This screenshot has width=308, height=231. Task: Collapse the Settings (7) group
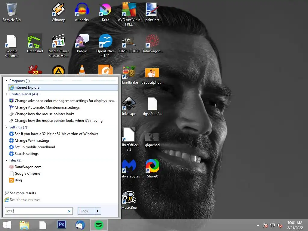point(6,127)
